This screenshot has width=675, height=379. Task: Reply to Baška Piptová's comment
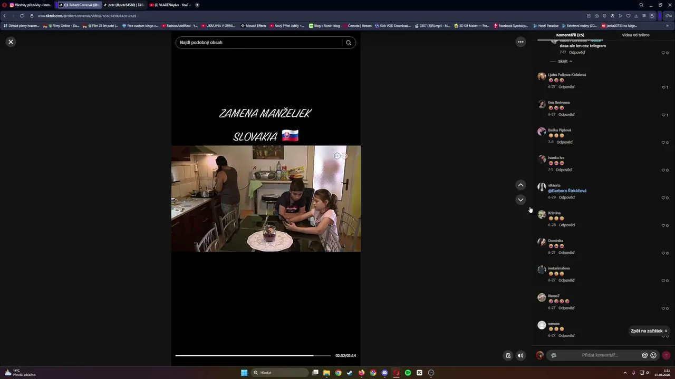564,142
